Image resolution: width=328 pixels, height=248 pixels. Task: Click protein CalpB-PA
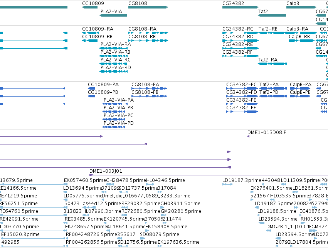[301, 85]
